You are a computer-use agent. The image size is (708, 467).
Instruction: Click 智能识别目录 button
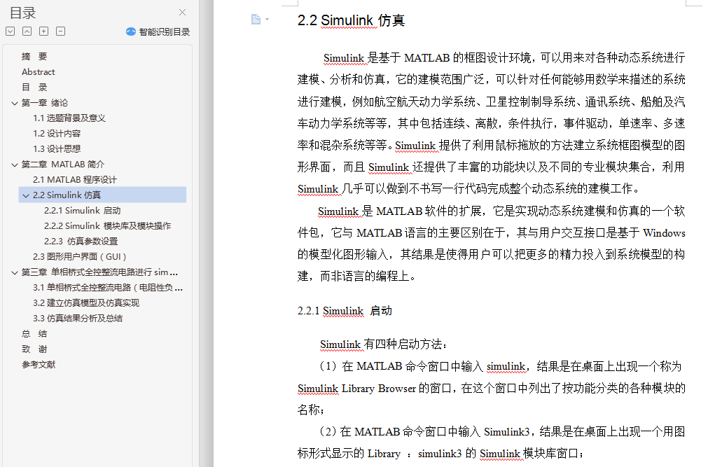tap(158, 32)
